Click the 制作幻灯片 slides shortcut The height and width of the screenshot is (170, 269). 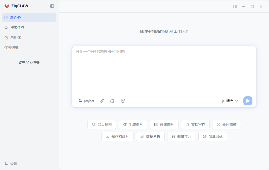[x=117, y=136]
